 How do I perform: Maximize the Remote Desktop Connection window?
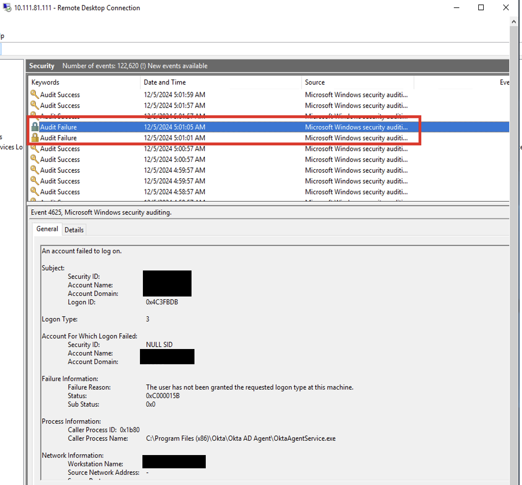[481, 7]
